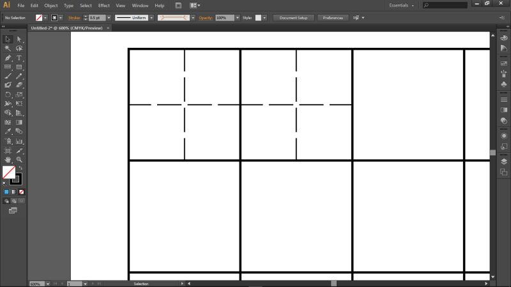Enable Draw Behind mode

pyautogui.click(x=13, y=201)
